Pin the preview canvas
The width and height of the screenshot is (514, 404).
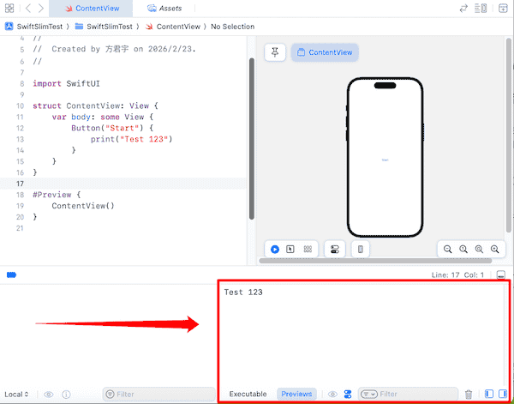click(x=275, y=52)
